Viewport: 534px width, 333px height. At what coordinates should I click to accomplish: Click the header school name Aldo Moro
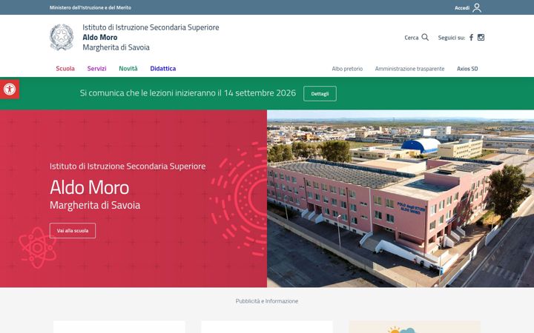100,37
